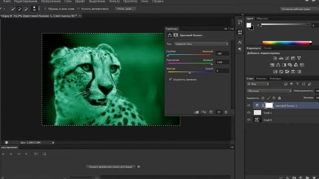Toggle adjustment visibility eye in Properties bottom bar

219,112
